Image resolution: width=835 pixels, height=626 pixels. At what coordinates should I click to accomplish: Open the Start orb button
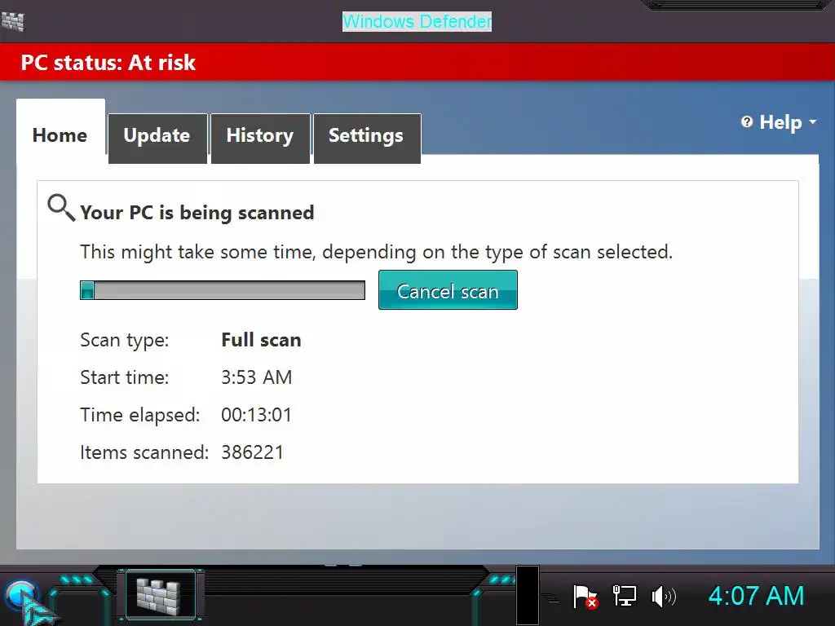coord(22,597)
